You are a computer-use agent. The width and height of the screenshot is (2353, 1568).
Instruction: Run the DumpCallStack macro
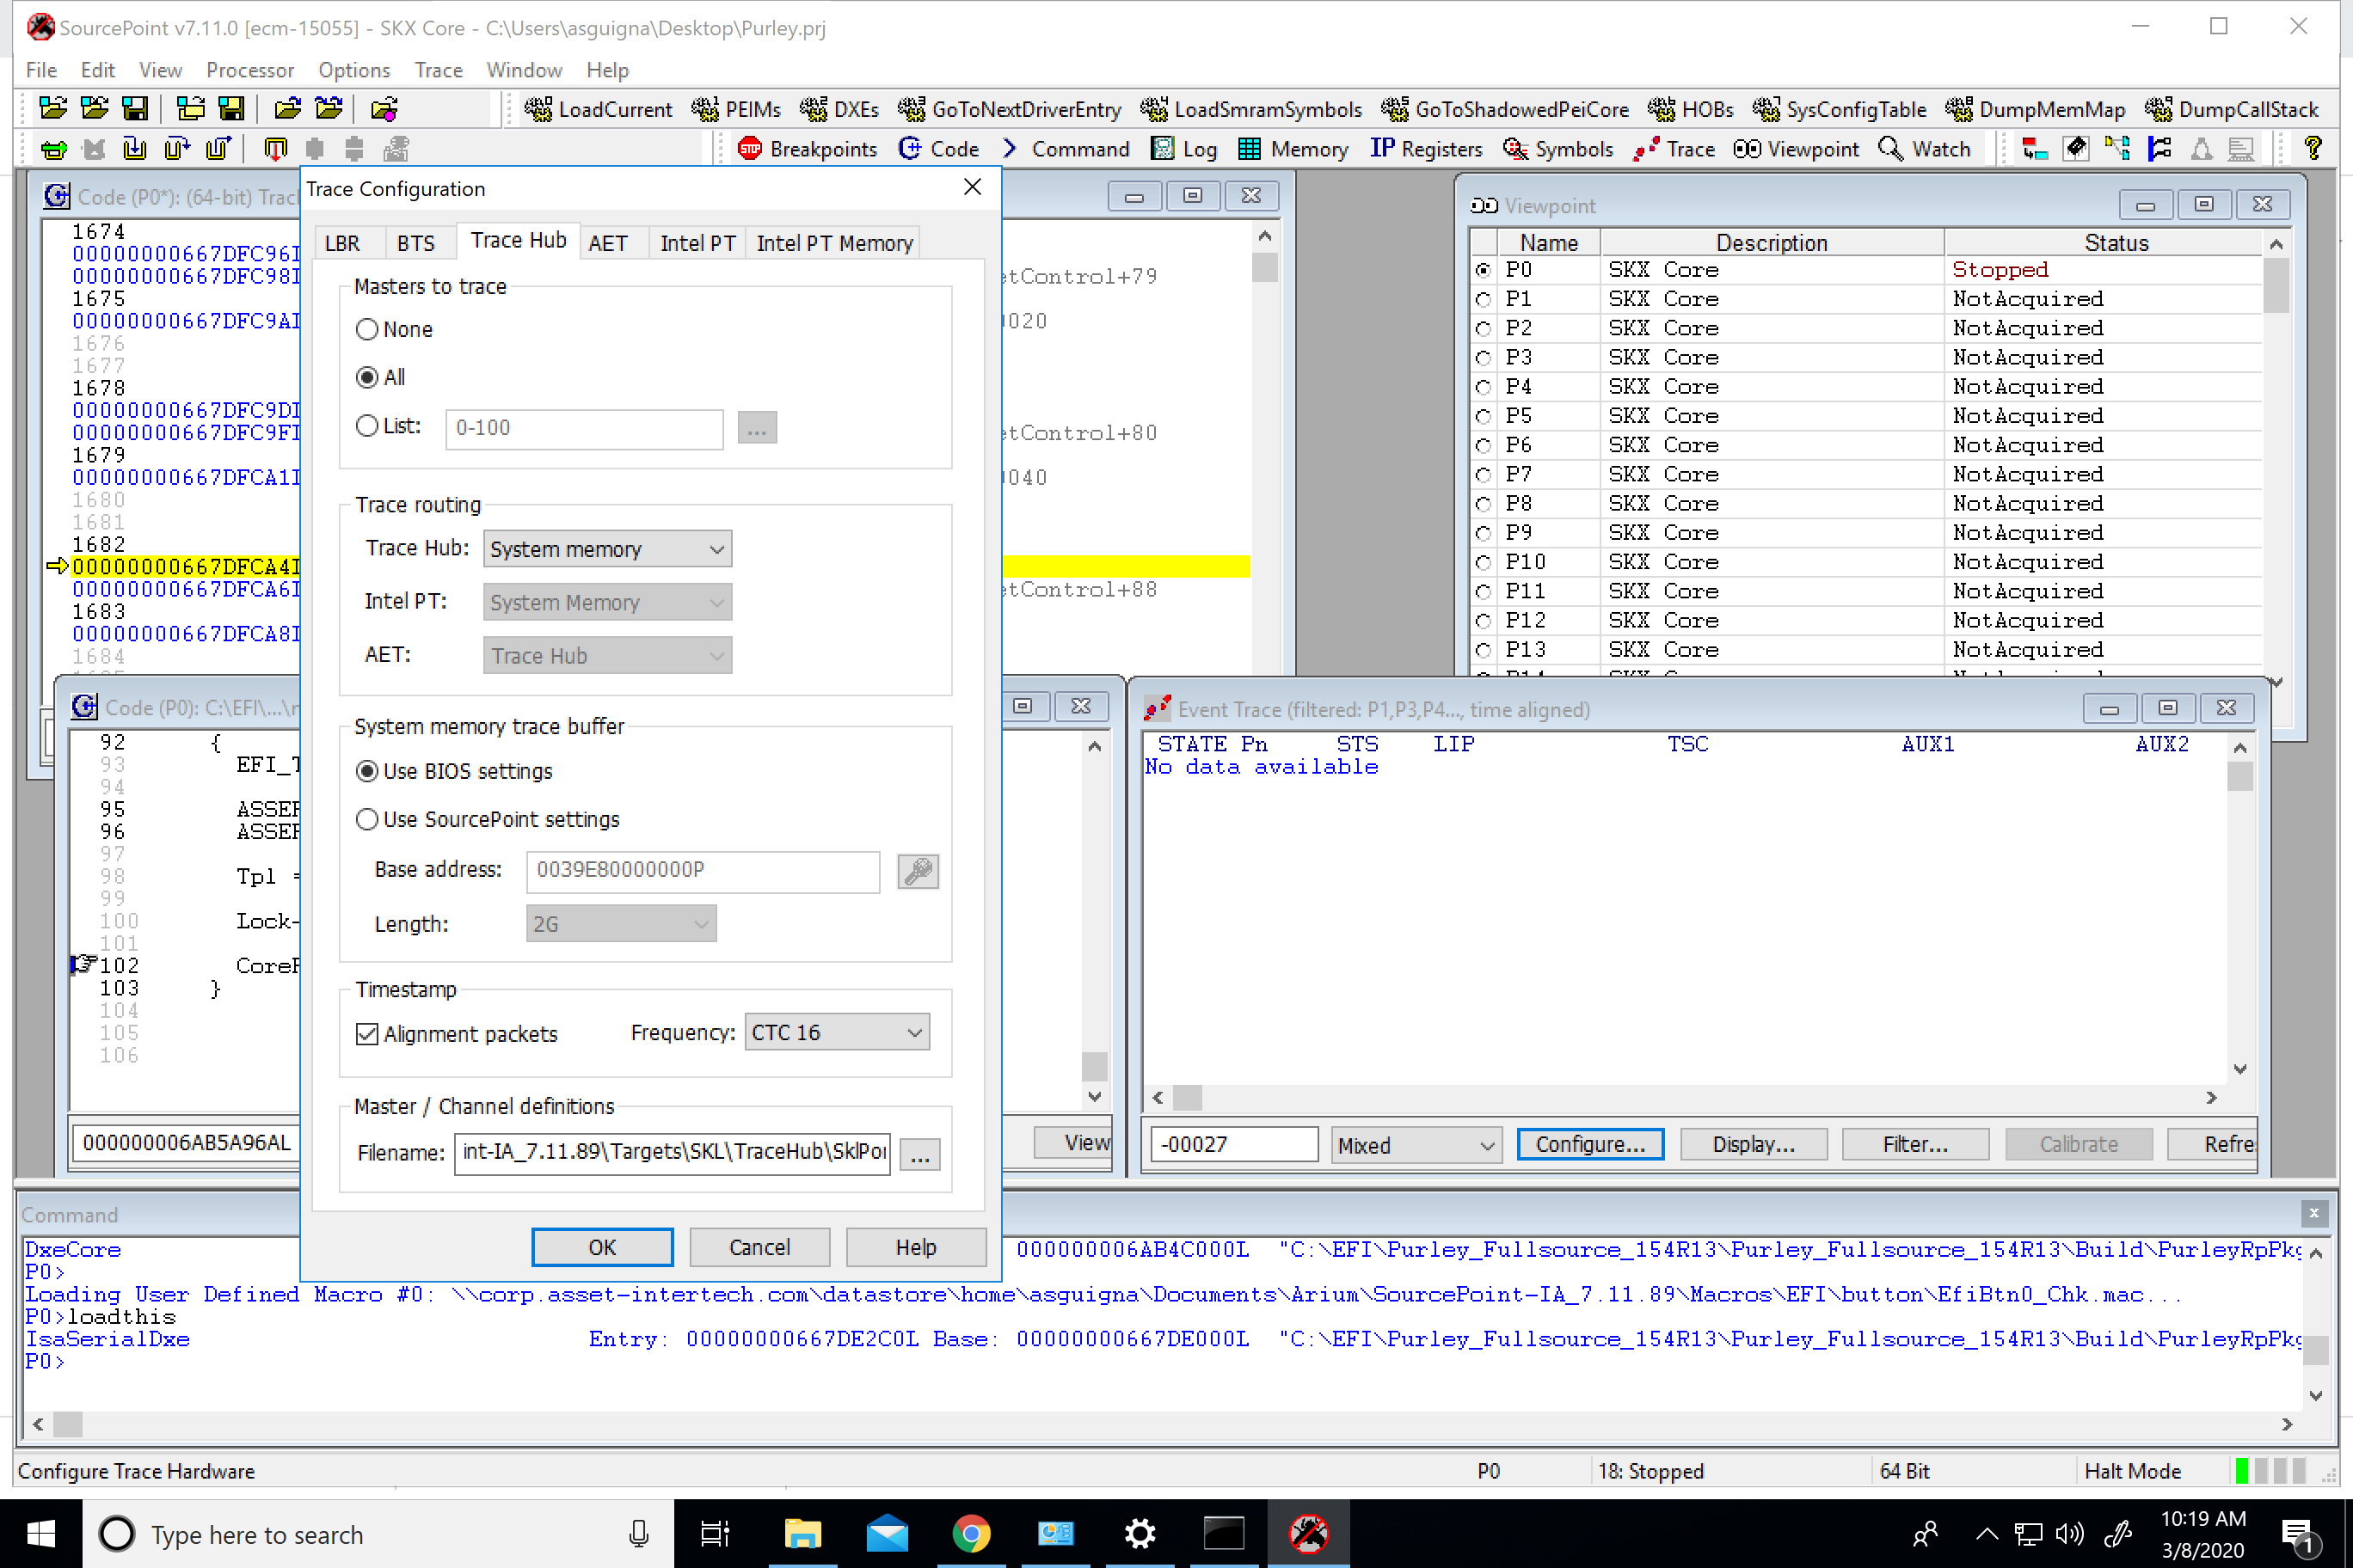2232,109
